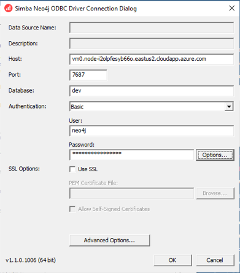Click the Data Source Name label

pyautogui.click(x=33, y=28)
